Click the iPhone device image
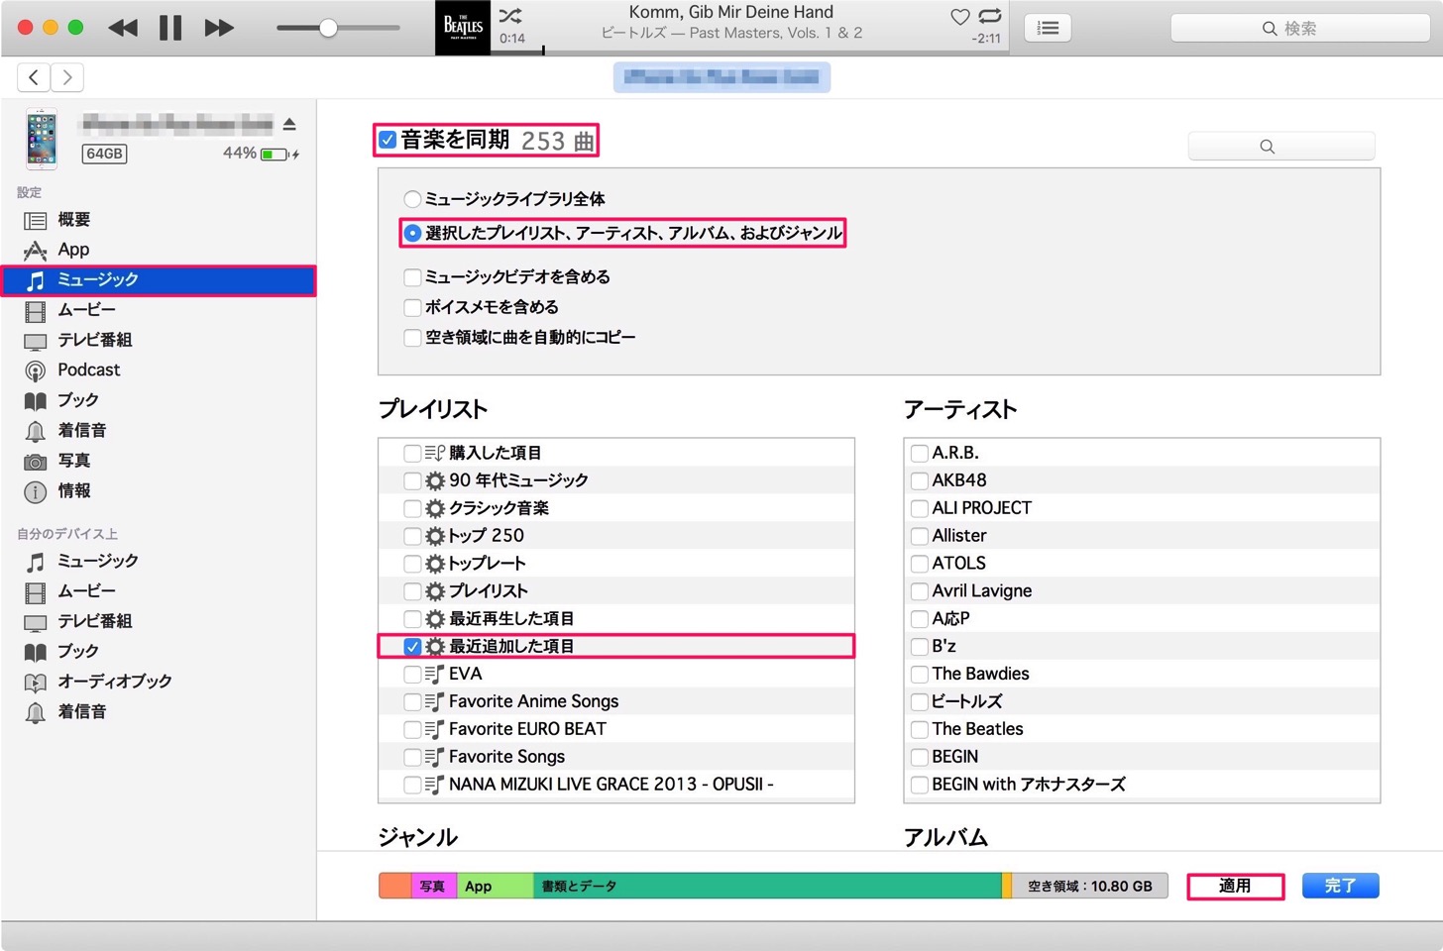1443x951 pixels. point(42,139)
